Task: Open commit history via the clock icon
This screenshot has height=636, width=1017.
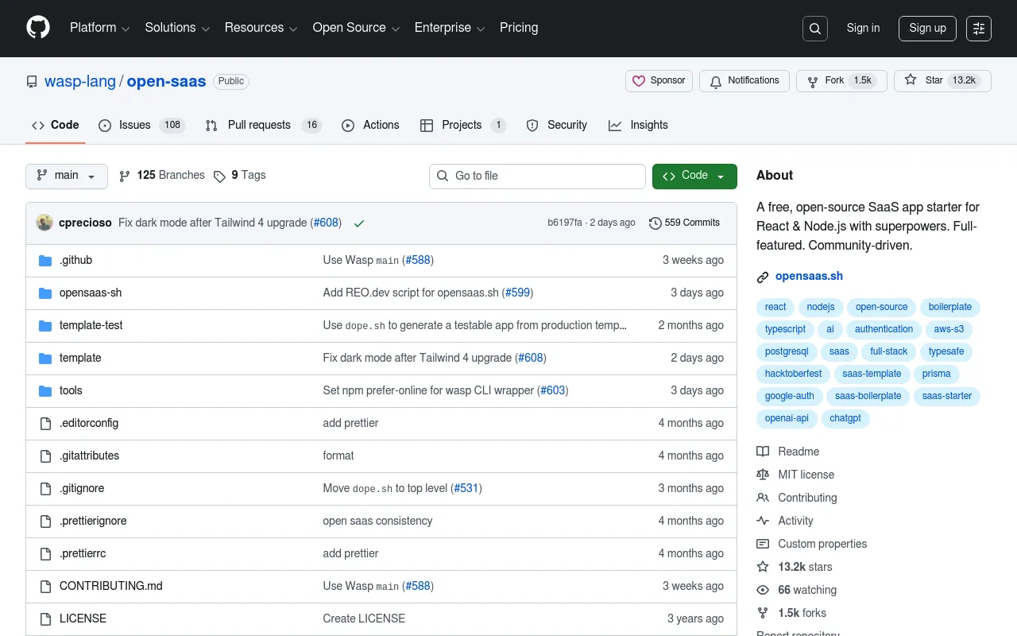Action: point(655,223)
